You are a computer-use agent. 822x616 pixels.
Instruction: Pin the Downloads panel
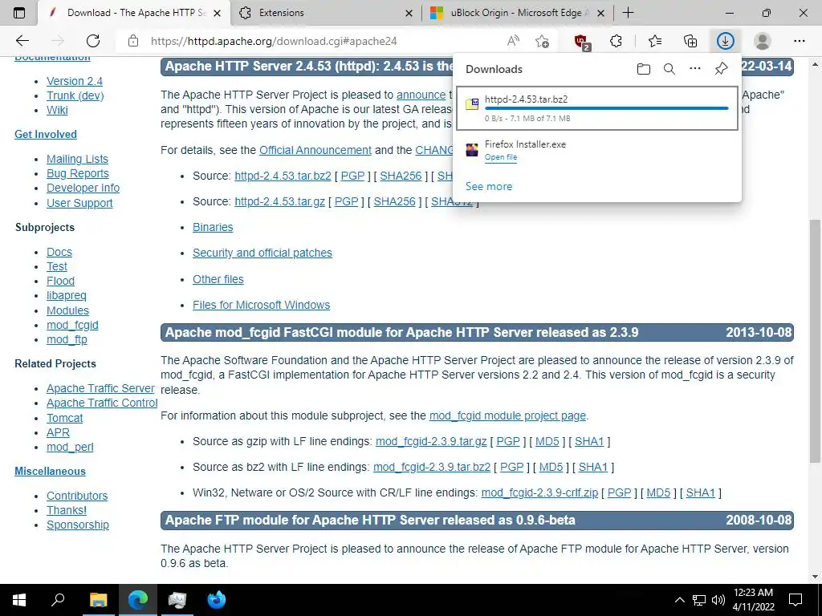[722, 69]
